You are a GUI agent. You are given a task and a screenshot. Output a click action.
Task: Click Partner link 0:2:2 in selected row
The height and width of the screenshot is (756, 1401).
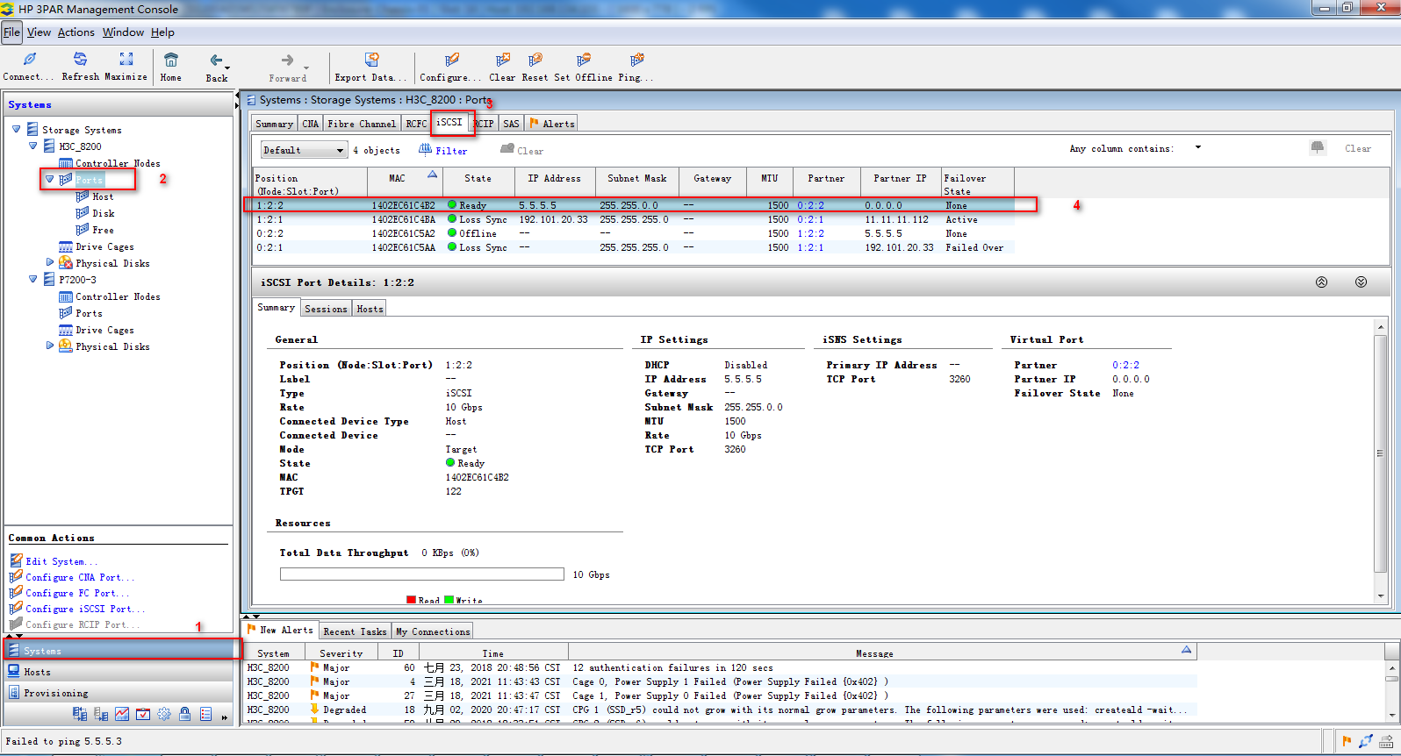pyautogui.click(x=810, y=205)
